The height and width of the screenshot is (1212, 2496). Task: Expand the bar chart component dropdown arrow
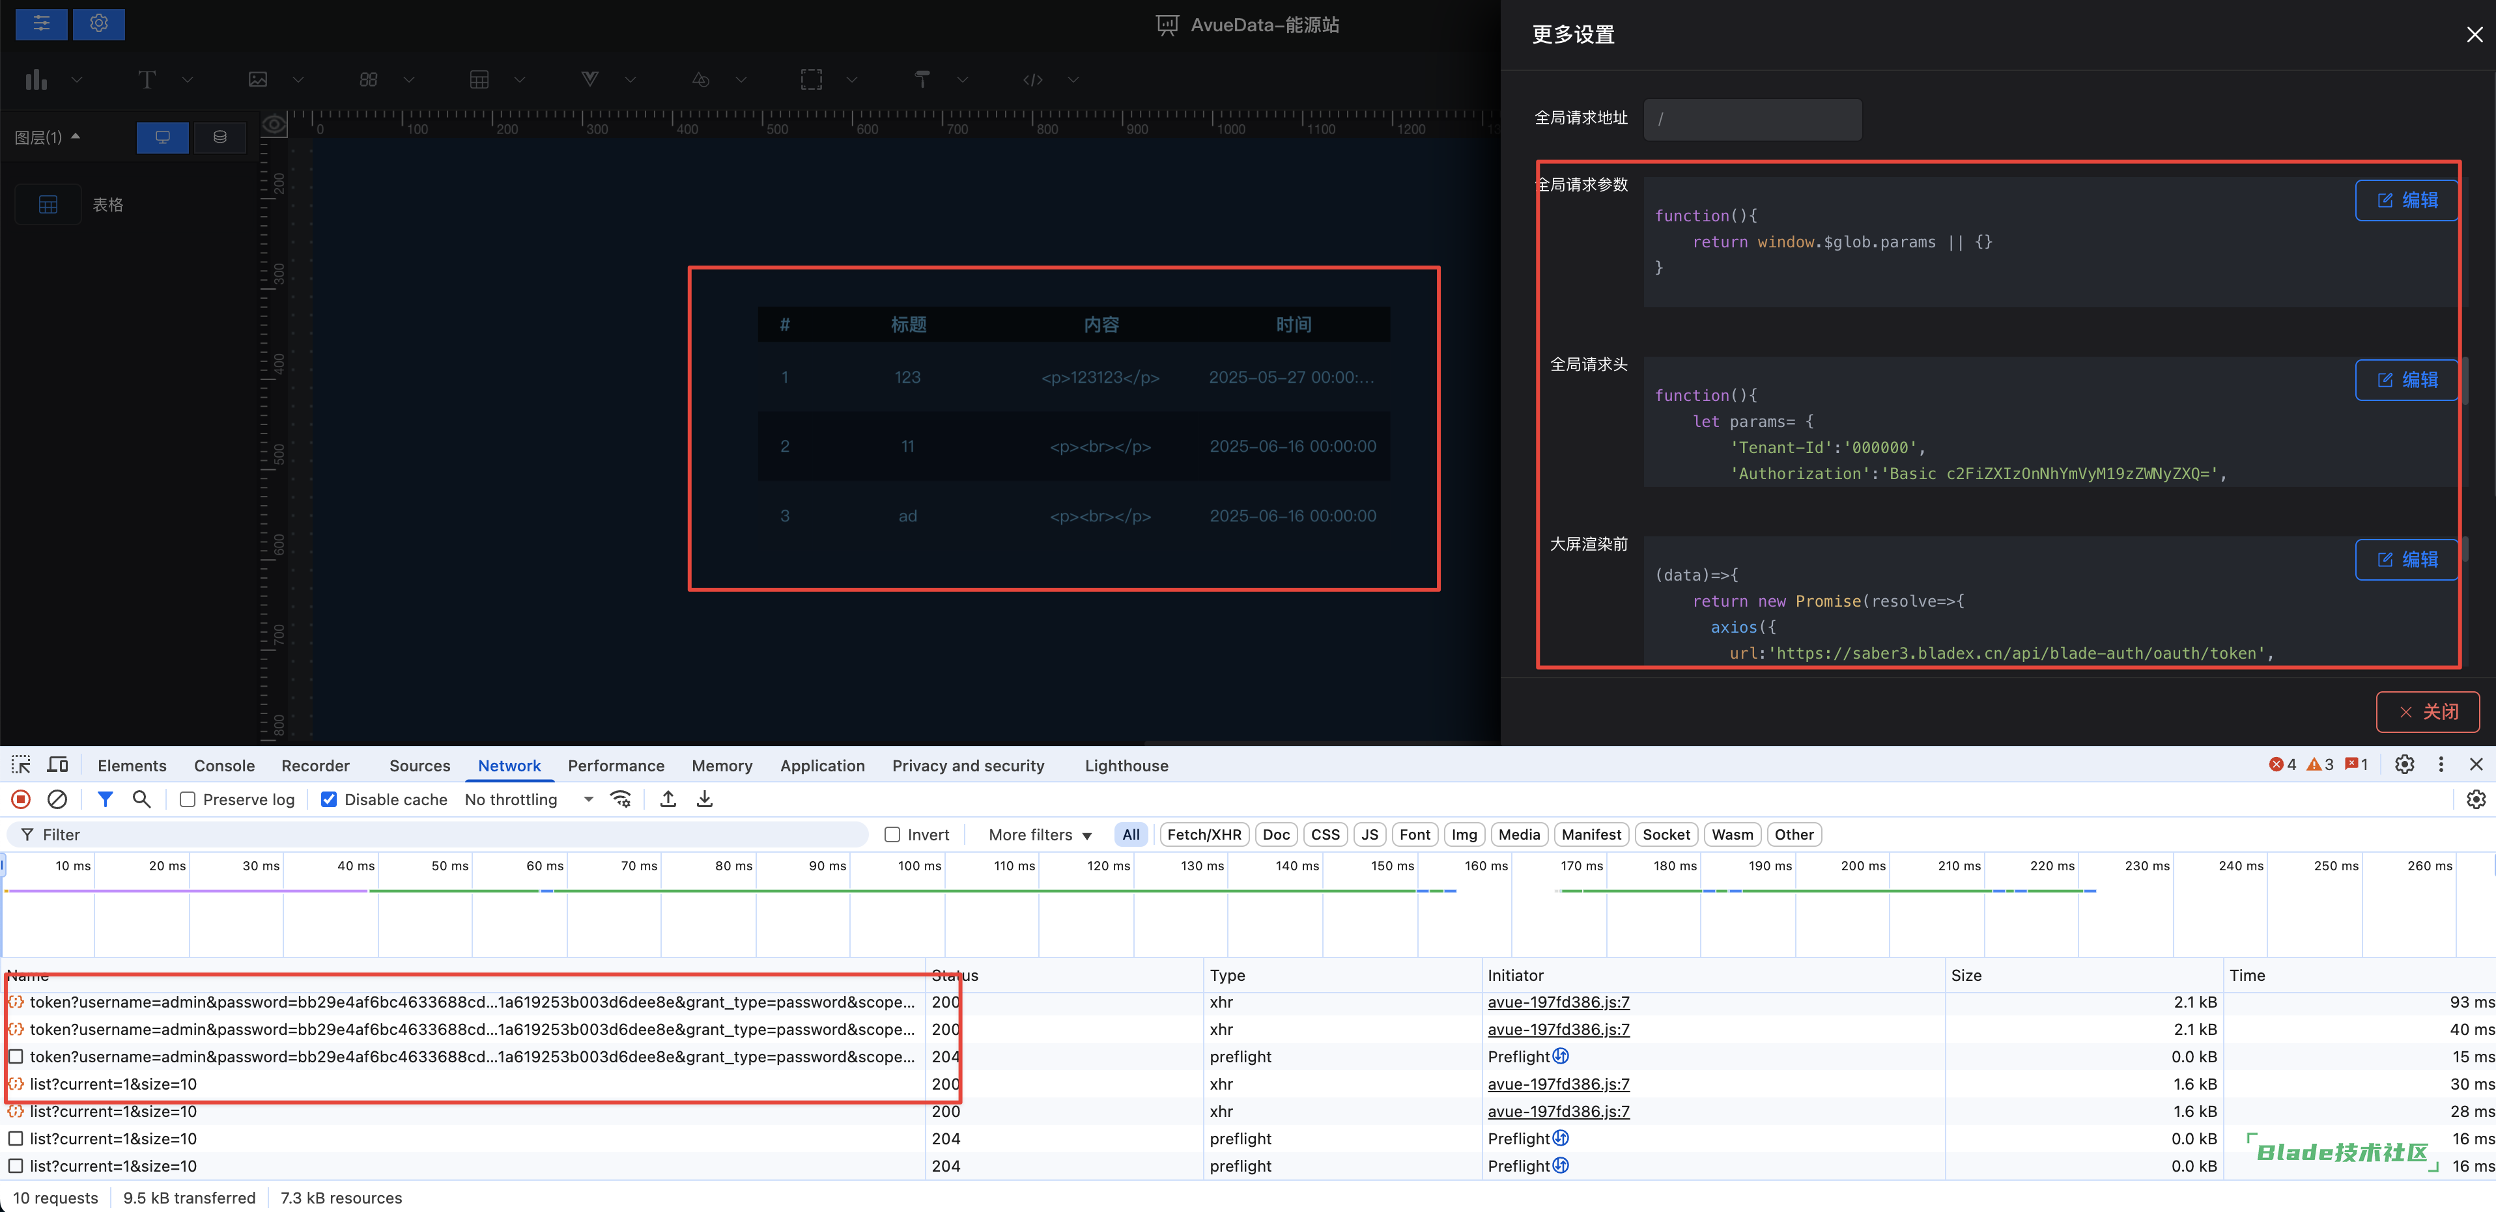pyautogui.click(x=77, y=79)
